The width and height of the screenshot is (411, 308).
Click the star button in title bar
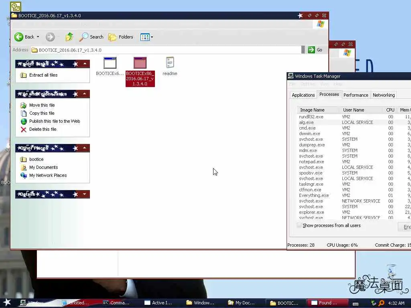pos(300,16)
